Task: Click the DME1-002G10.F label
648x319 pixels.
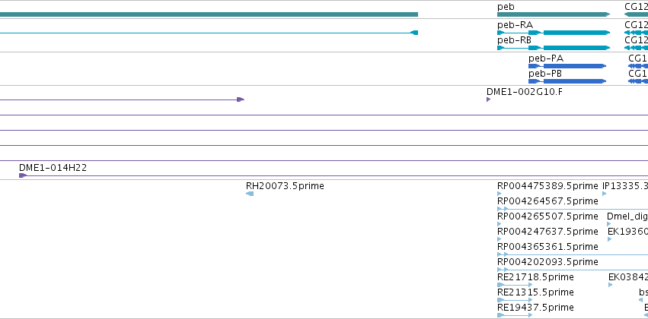Action: pos(525,91)
